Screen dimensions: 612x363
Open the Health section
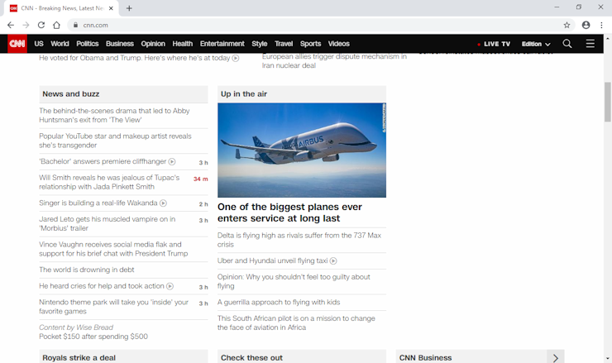click(x=183, y=44)
